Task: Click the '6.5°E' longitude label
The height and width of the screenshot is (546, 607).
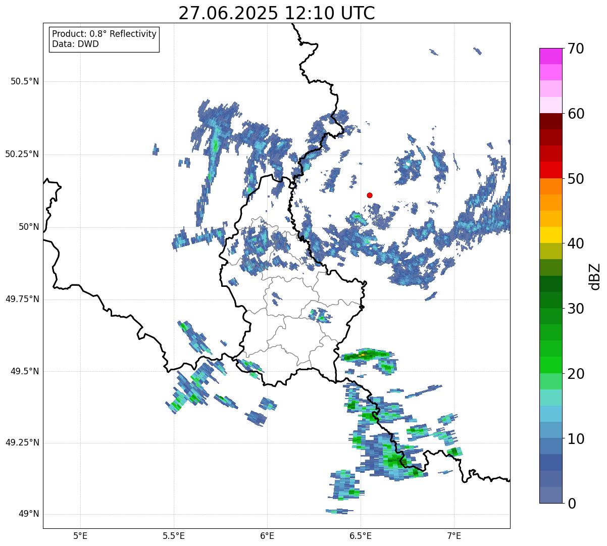Action: click(x=361, y=535)
